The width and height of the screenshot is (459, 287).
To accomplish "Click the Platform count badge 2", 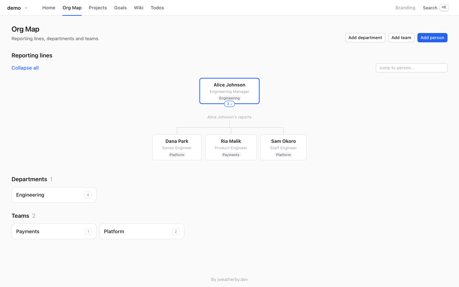I will (176, 231).
